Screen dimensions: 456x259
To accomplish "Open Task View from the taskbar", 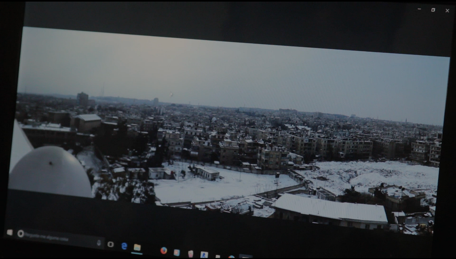I will click(111, 244).
